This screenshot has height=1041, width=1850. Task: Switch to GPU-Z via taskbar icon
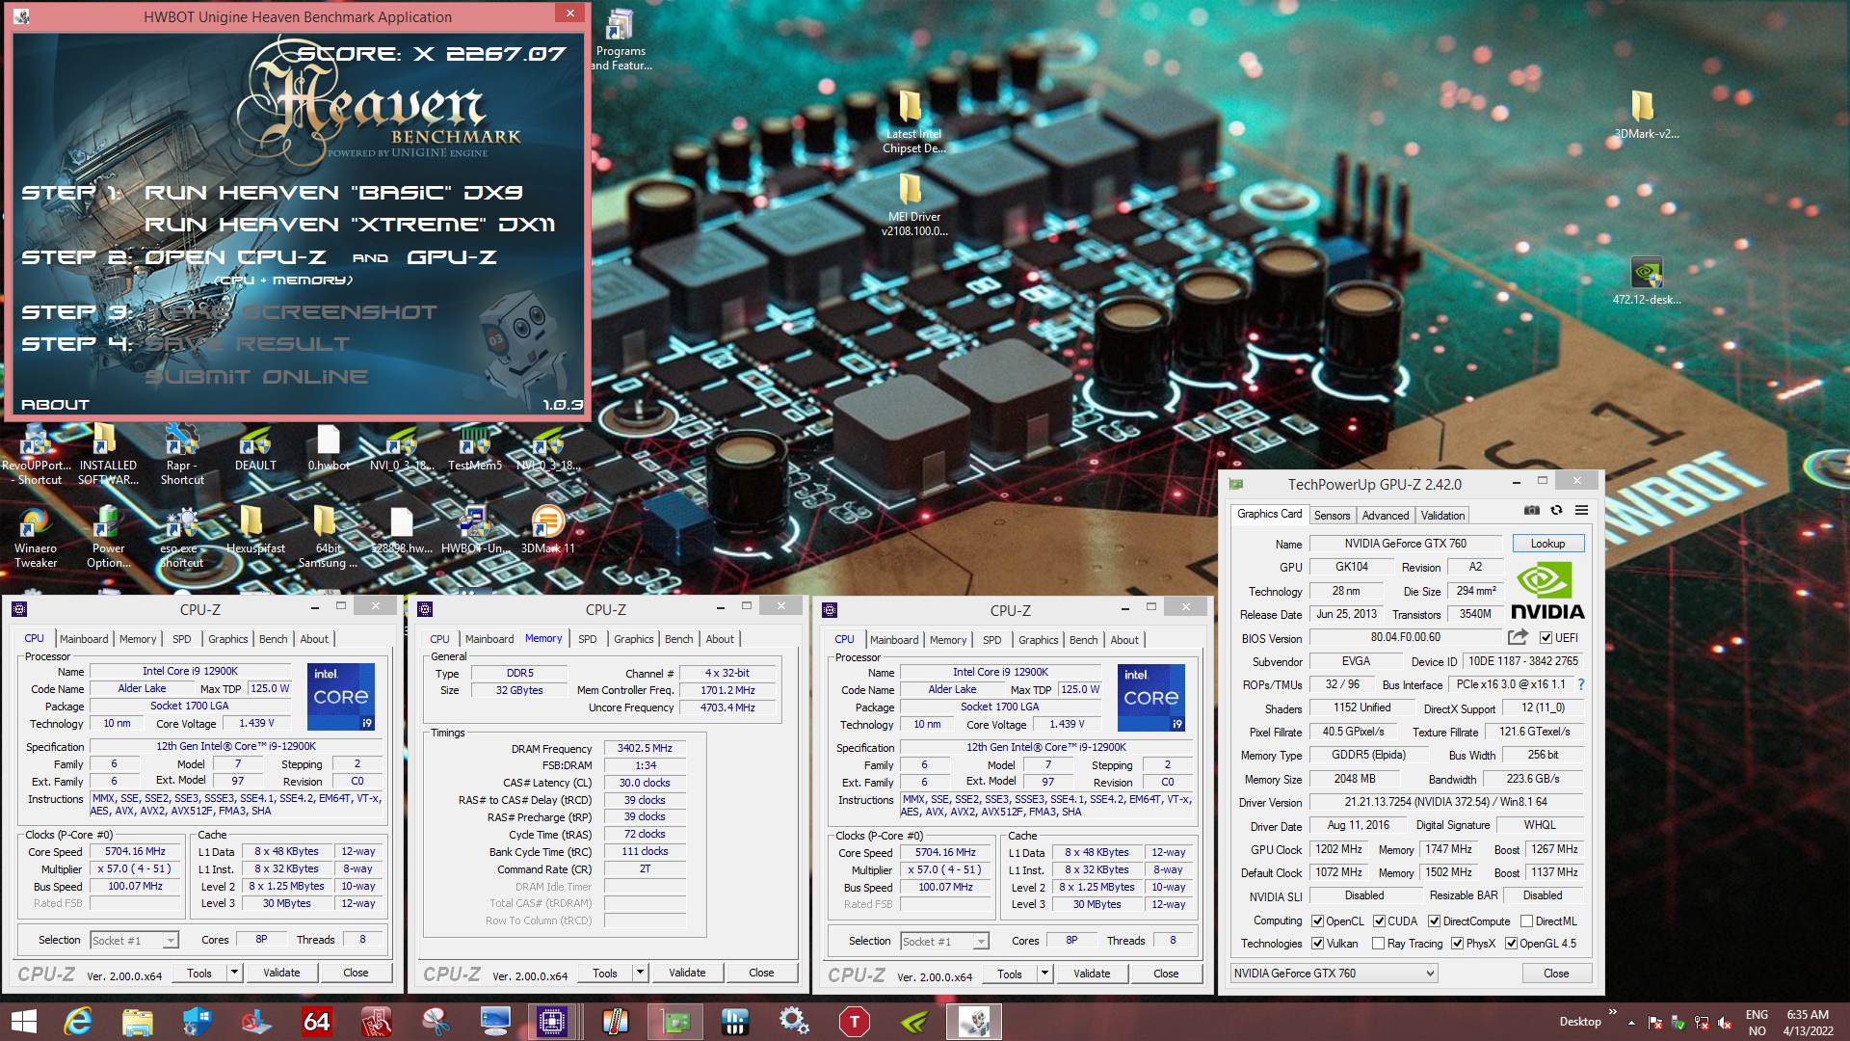tap(674, 1021)
